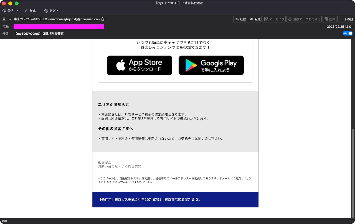Screen dimensions: 355x224
Task: Compose a new message with 作成
Action: pos(30,11)
